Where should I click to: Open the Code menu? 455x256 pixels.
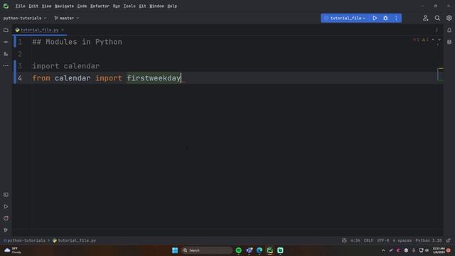[82, 6]
